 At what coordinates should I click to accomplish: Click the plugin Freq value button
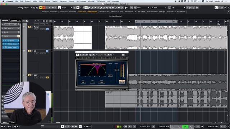click(83, 82)
